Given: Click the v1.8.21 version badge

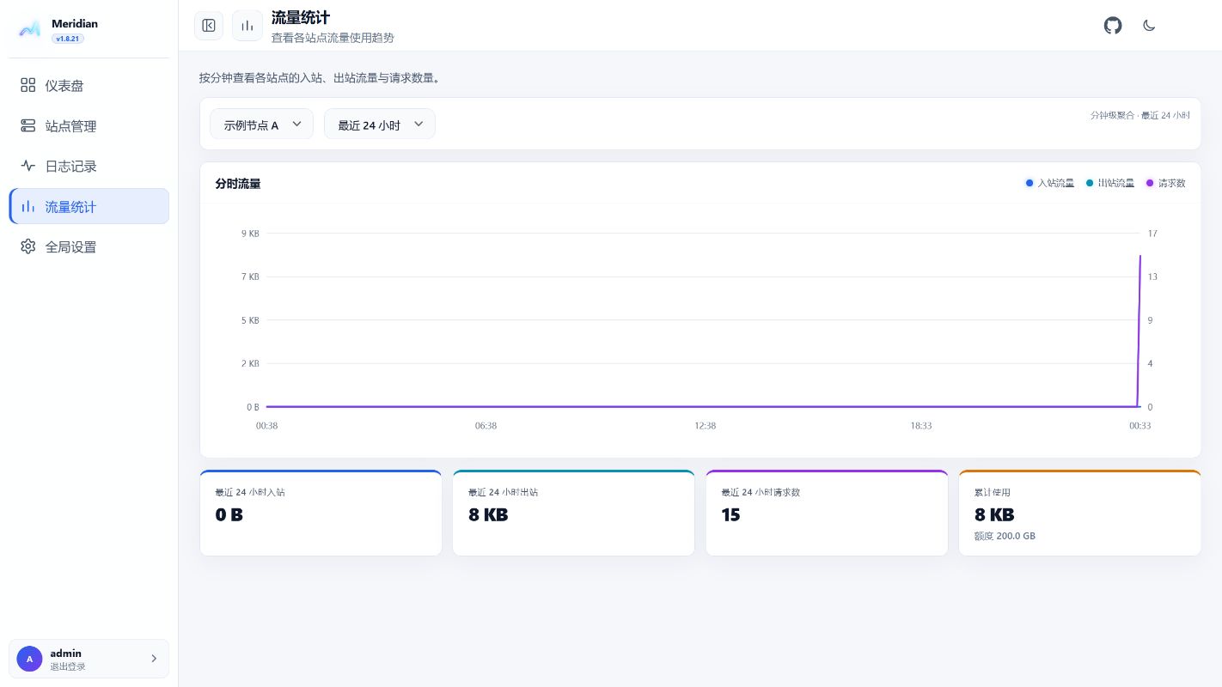Looking at the screenshot, I should tap(68, 39).
